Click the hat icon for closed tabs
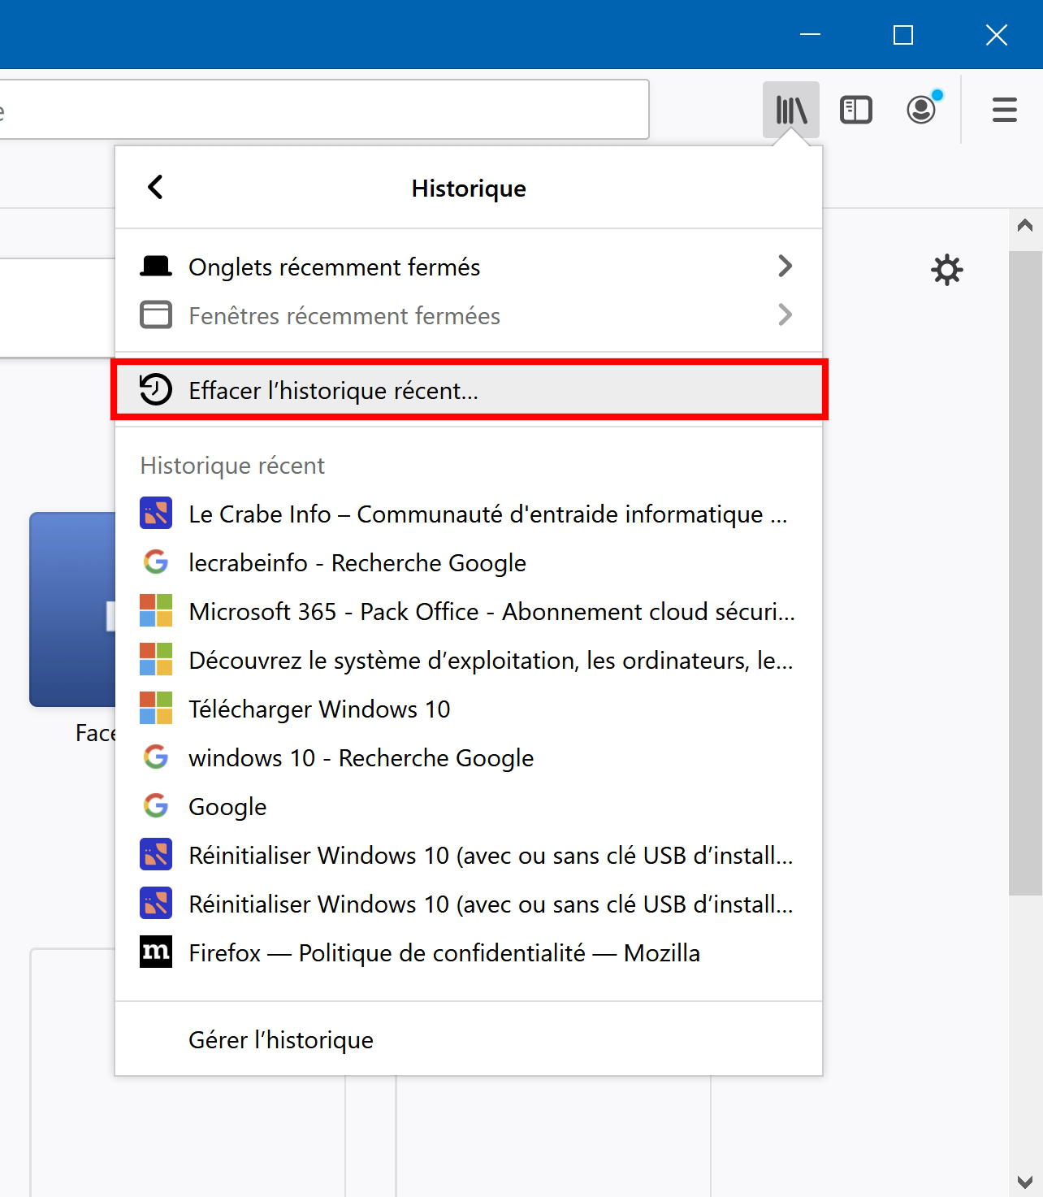 (x=156, y=266)
